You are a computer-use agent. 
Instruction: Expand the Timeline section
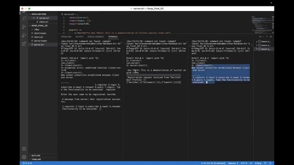click(x=43, y=159)
